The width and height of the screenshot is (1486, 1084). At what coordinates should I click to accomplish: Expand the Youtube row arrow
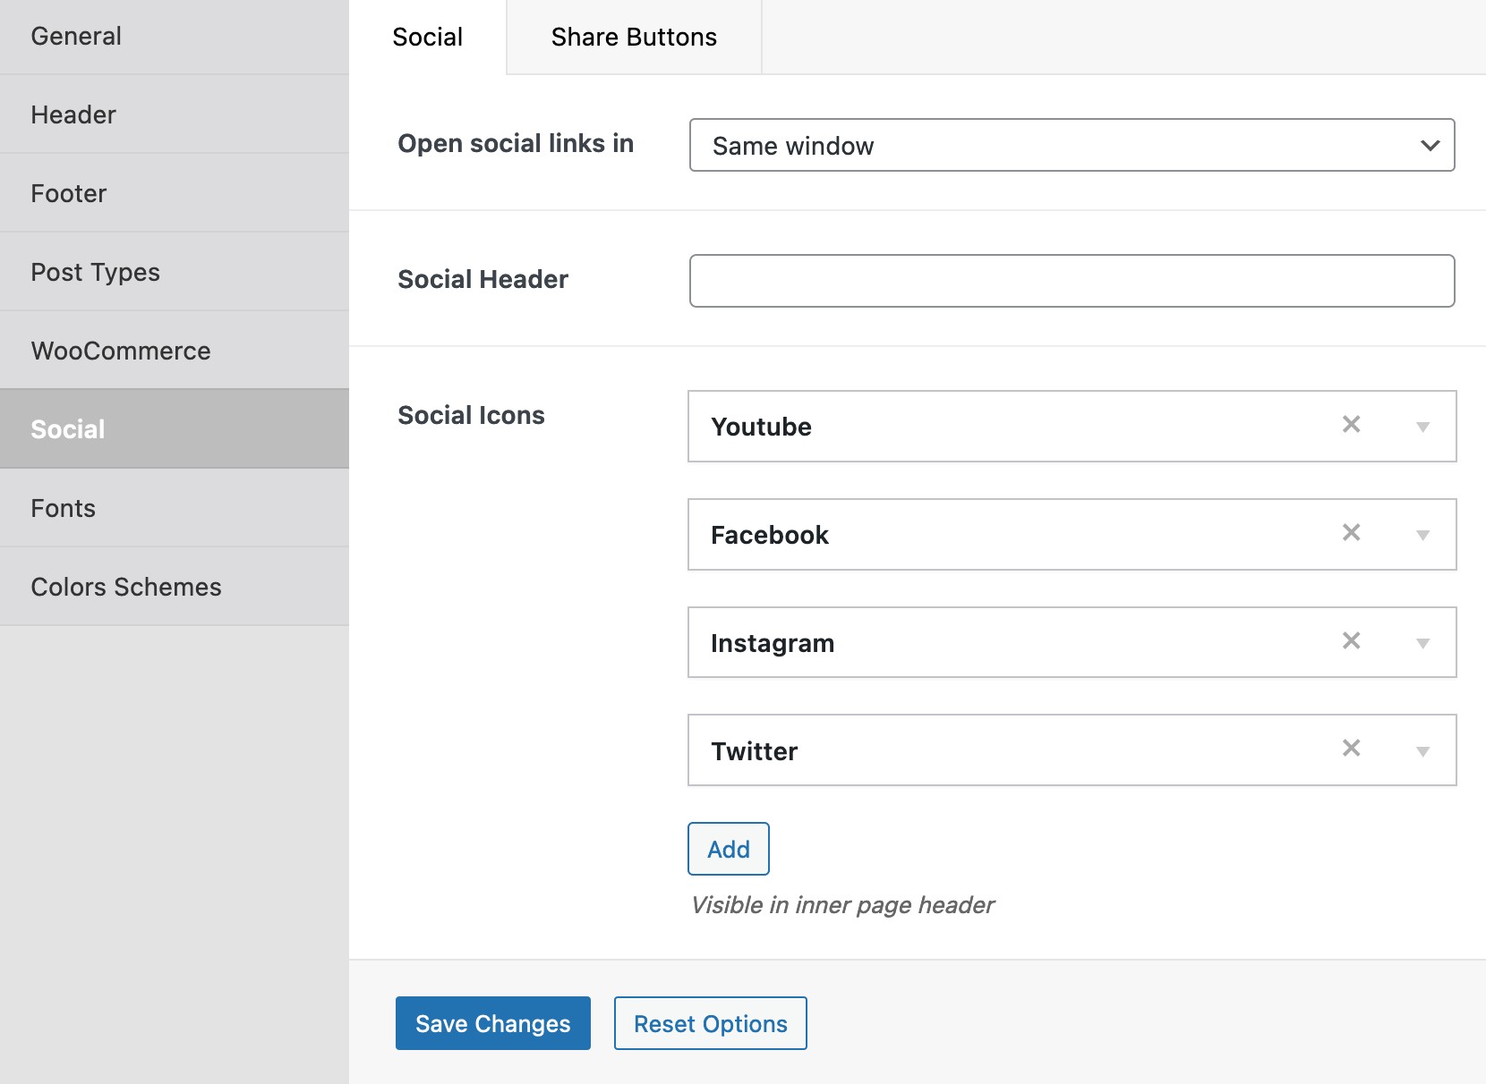(1422, 428)
